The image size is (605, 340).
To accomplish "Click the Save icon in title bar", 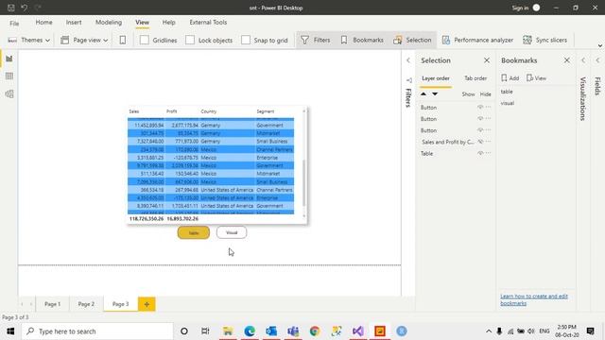I will click(x=11, y=8).
